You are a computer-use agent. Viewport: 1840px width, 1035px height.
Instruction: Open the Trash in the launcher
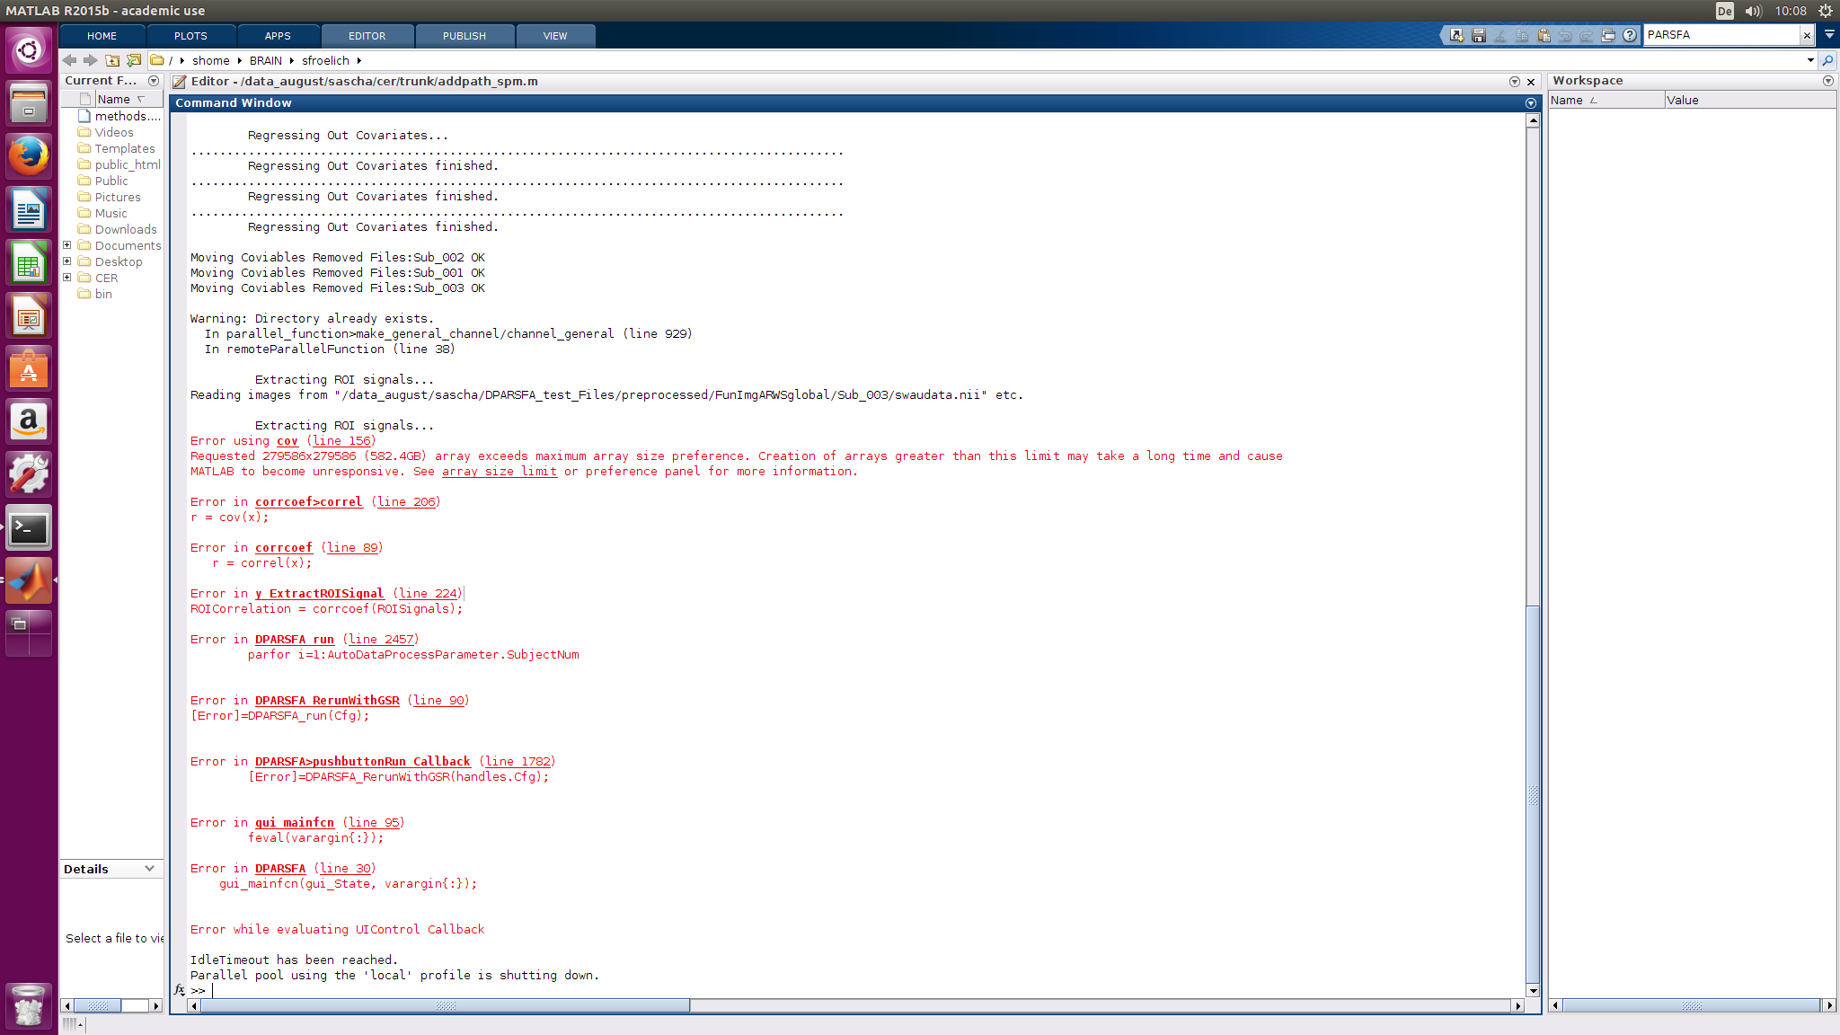tap(29, 1004)
